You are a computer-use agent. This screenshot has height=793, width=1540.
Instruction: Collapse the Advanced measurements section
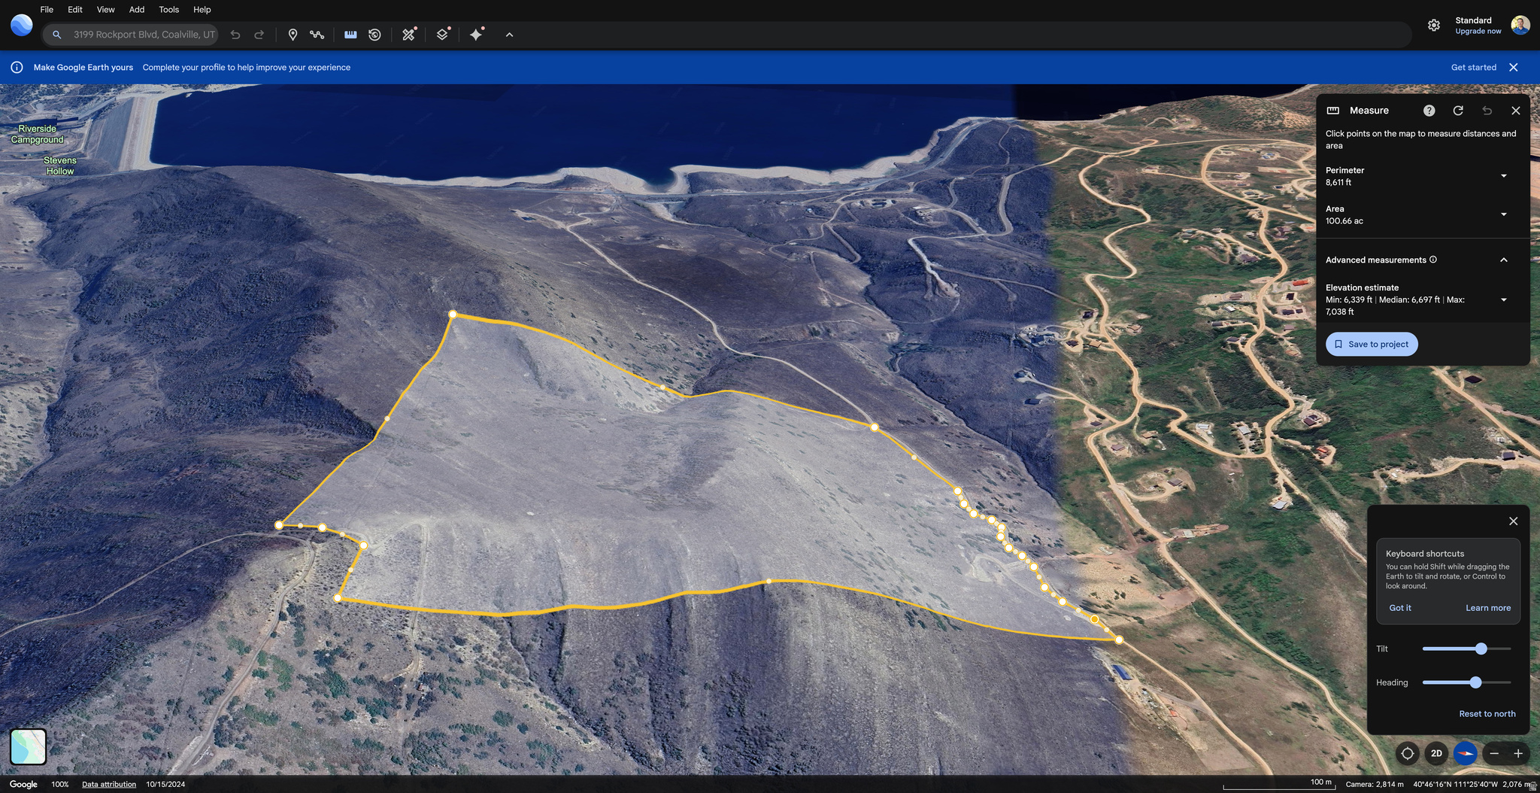[1503, 260]
